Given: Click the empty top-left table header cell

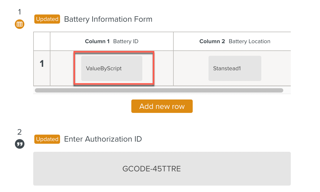Looking at the screenshot, I should point(42,41).
